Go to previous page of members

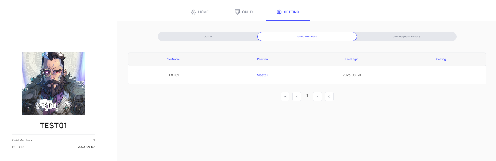[x=297, y=97]
